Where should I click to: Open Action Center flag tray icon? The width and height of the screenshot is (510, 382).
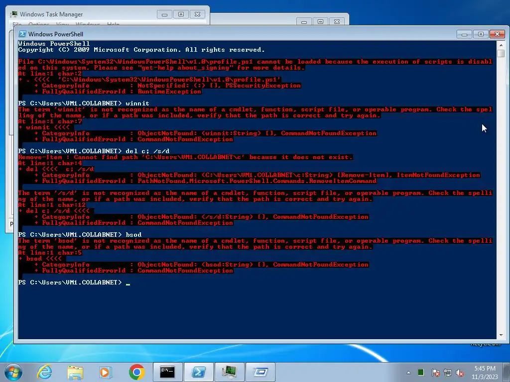click(435, 373)
